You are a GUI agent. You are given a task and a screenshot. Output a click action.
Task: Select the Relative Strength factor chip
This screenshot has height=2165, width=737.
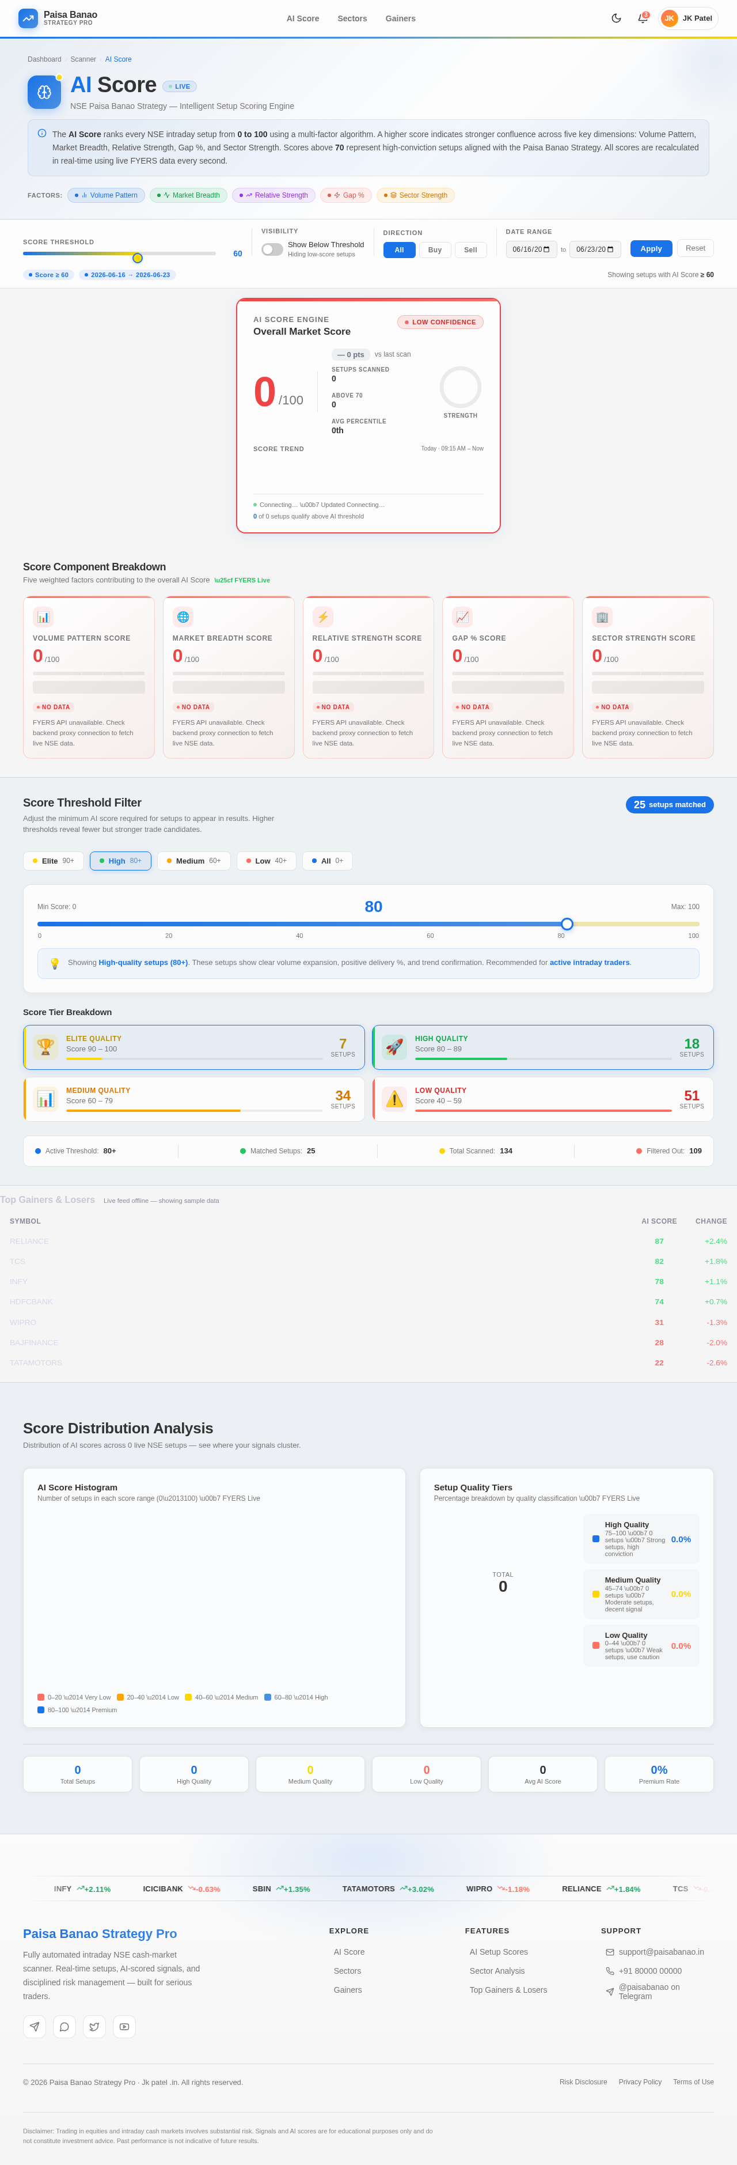273,195
